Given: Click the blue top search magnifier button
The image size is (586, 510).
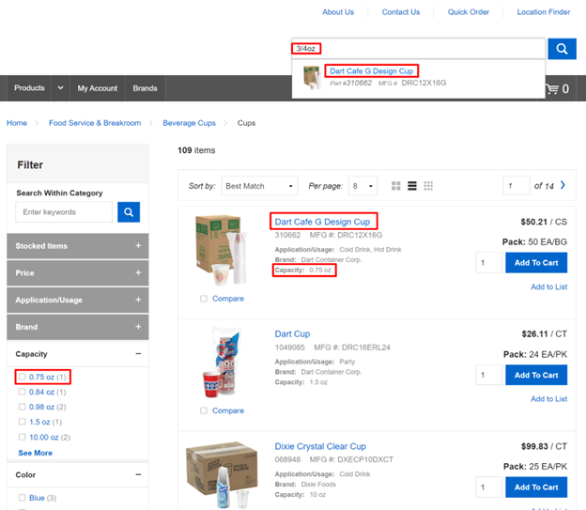Looking at the screenshot, I should coord(562,49).
